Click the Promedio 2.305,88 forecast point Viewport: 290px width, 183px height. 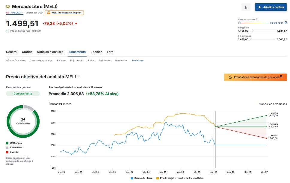266,127
